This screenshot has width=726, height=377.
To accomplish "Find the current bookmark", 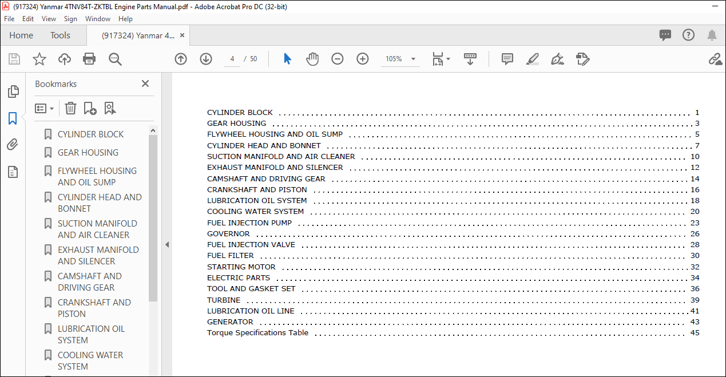I will pos(110,108).
